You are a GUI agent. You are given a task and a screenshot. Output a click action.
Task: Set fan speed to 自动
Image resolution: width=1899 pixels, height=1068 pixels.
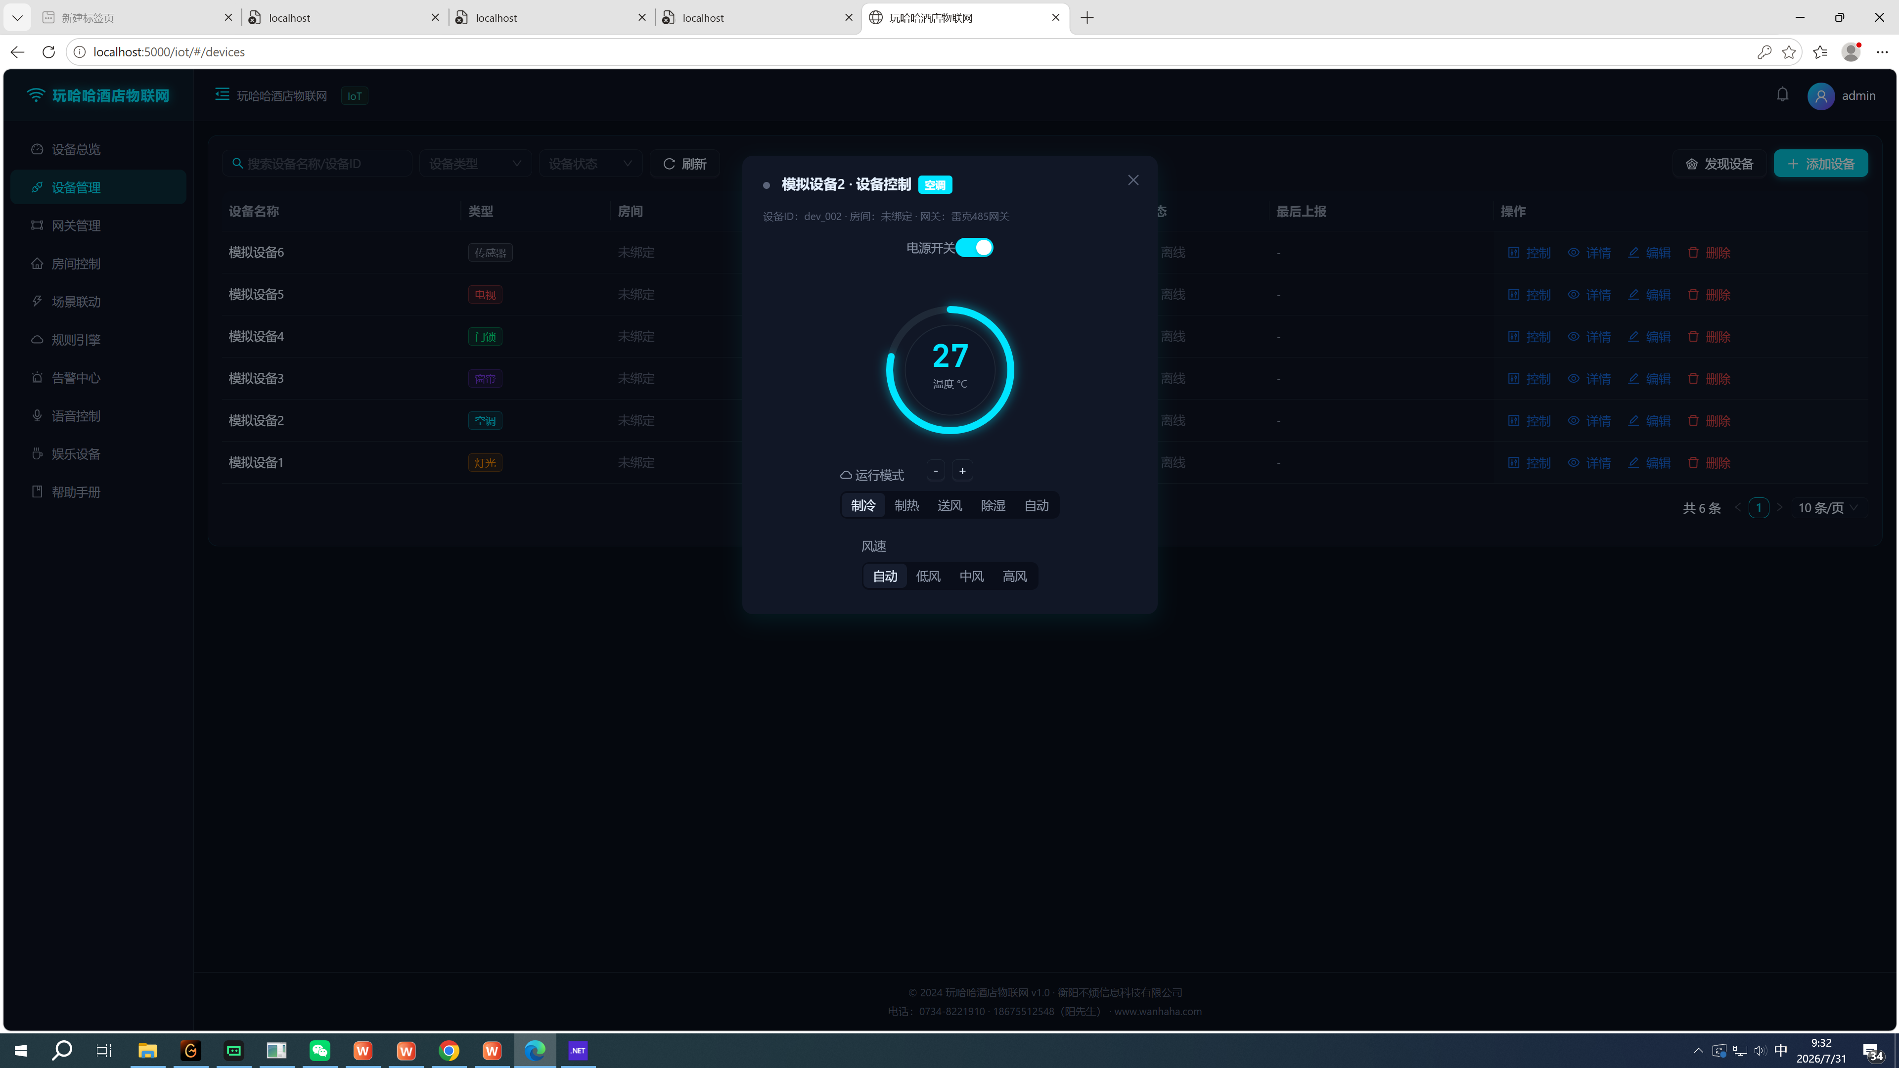pos(885,577)
